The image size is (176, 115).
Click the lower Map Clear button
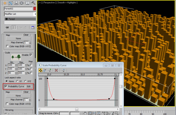pos(26,92)
